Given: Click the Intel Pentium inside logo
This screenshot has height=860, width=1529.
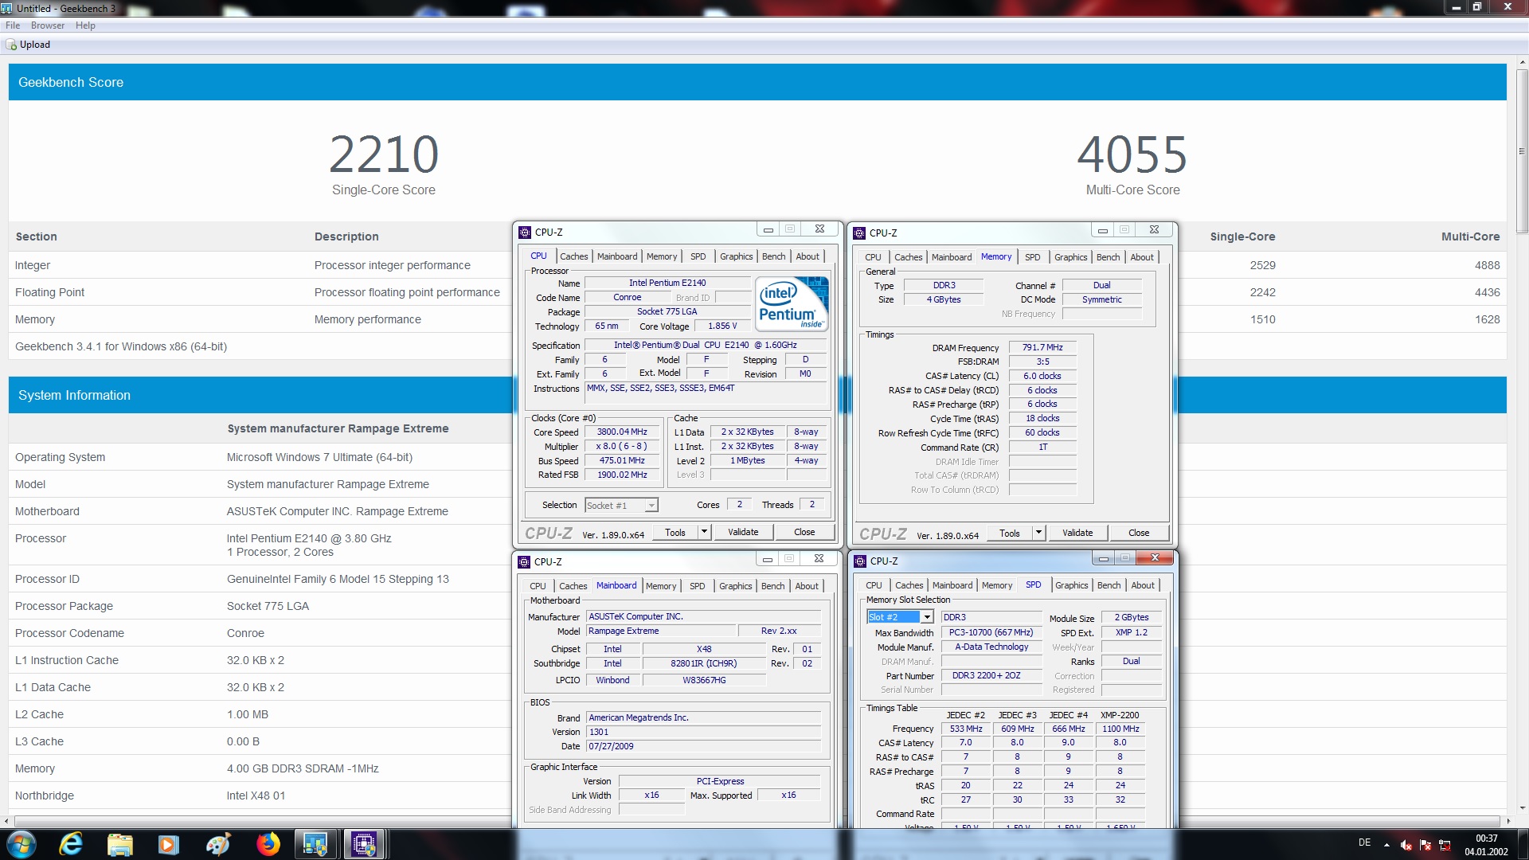Looking at the screenshot, I should [792, 303].
